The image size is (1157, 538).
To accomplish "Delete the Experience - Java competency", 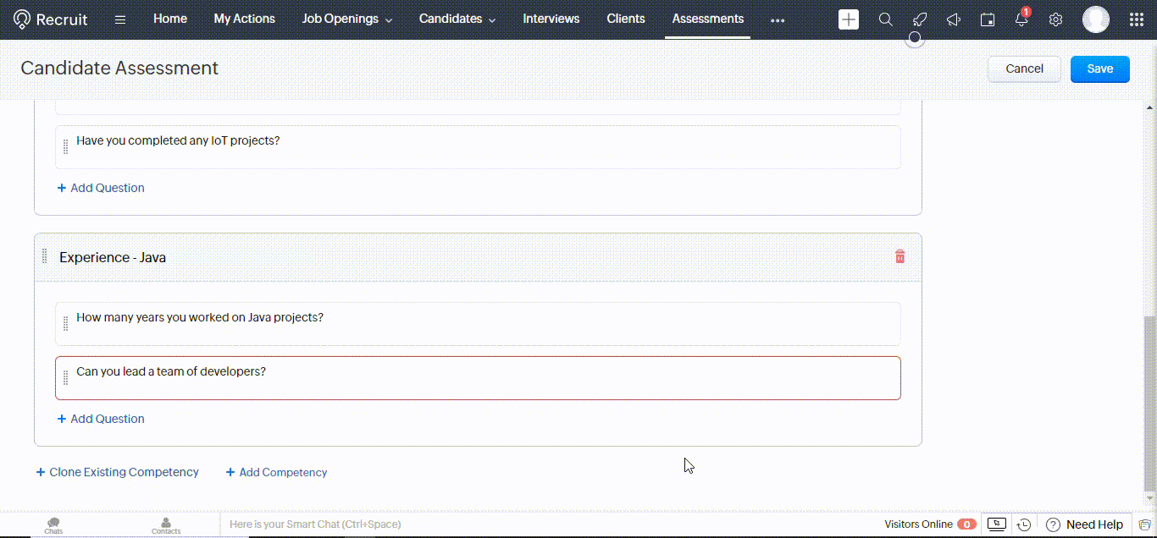I will pyautogui.click(x=900, y=257).
